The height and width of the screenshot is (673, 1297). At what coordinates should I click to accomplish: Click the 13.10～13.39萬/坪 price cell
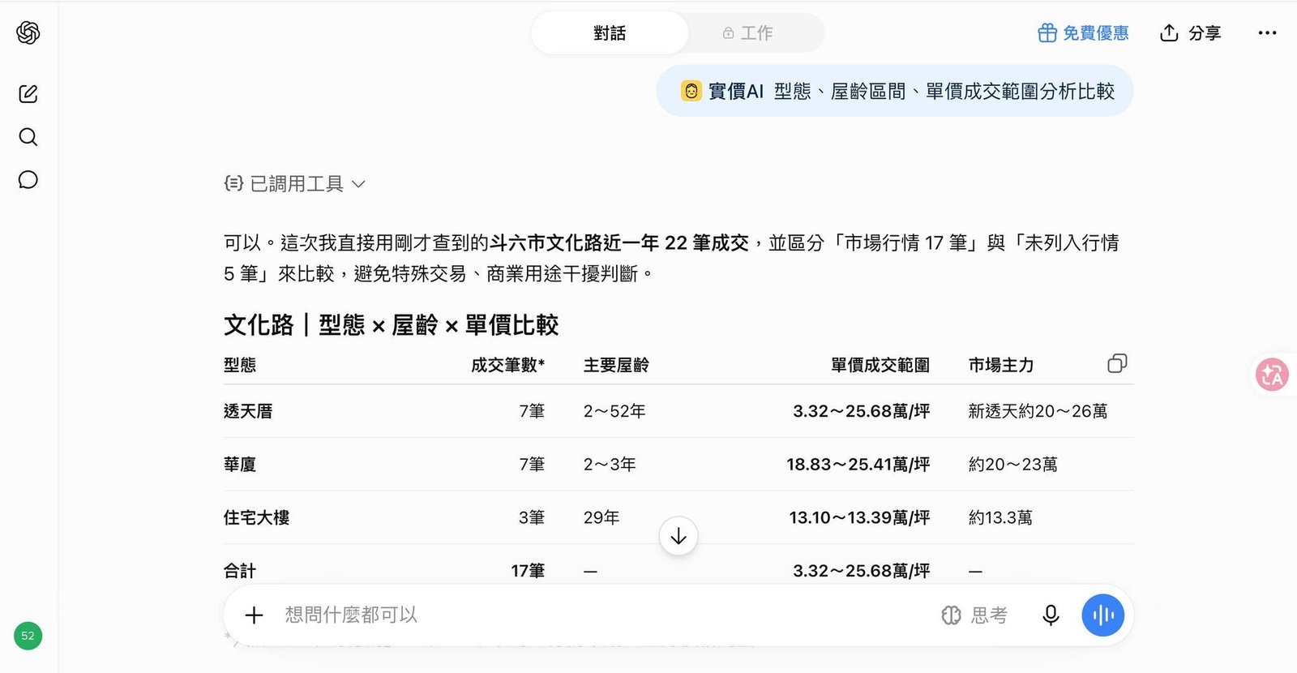[860, 517]
